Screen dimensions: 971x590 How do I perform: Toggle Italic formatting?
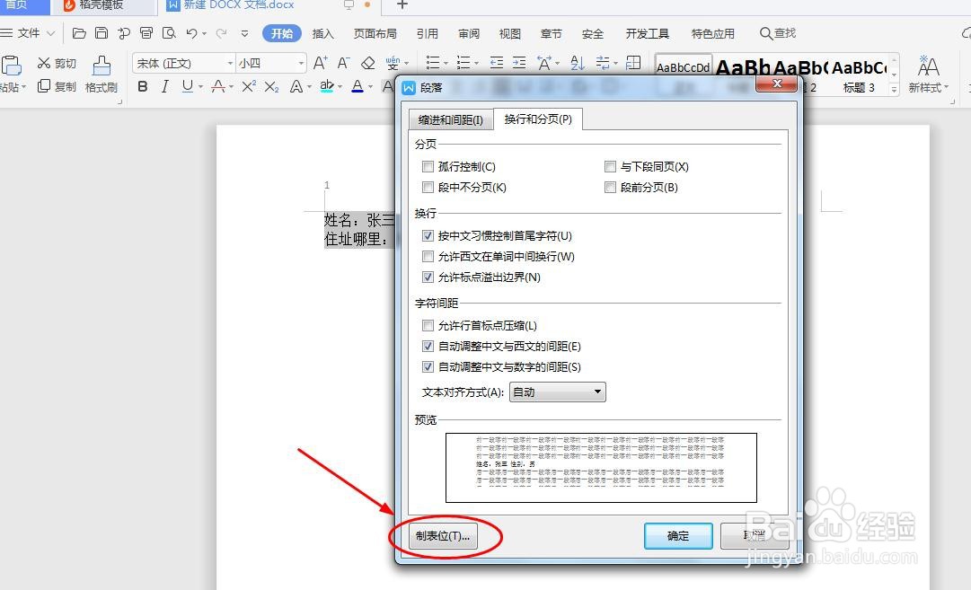tap(164, 87)
